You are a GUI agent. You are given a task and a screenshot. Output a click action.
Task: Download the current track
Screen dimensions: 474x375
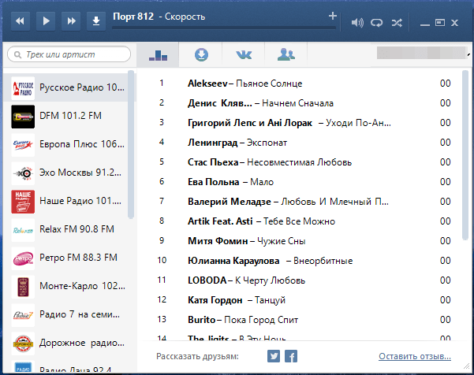pos(96,21)
